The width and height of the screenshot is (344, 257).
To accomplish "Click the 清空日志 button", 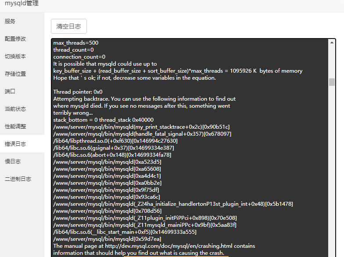I will (x=69, y=26).
